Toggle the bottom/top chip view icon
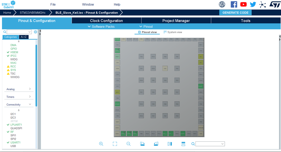Image resolution: width=281 pixels, height=152 pixels. 183,144
